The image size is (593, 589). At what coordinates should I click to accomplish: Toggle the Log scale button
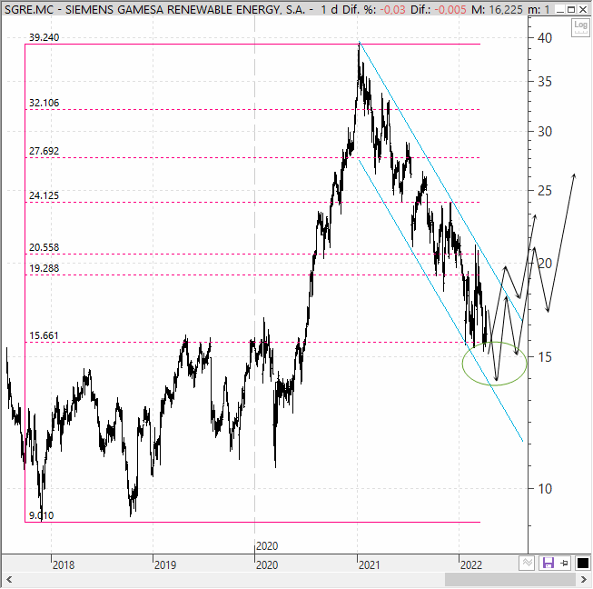tap(580, 27)
